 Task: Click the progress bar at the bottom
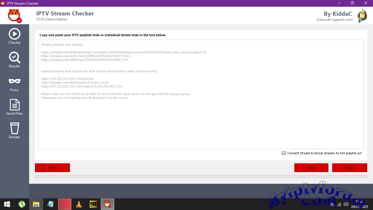201,176
